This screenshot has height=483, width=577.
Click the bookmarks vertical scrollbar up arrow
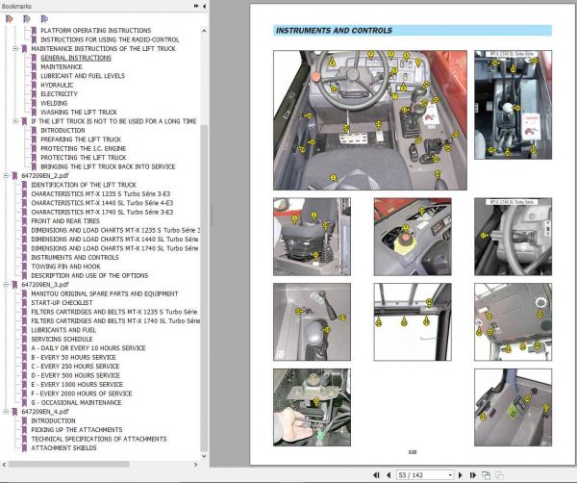click(204, 31)
